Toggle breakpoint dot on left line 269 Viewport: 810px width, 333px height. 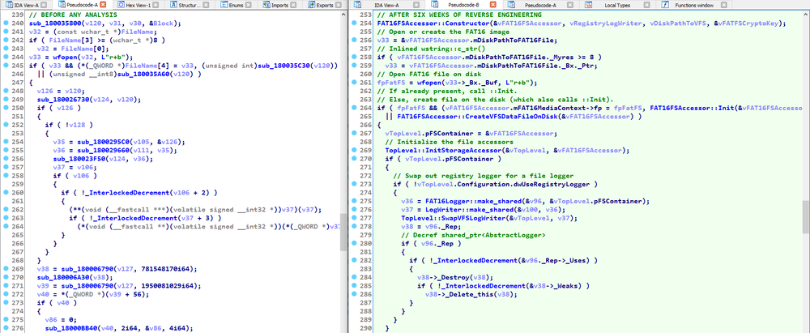tap(5, 269)
